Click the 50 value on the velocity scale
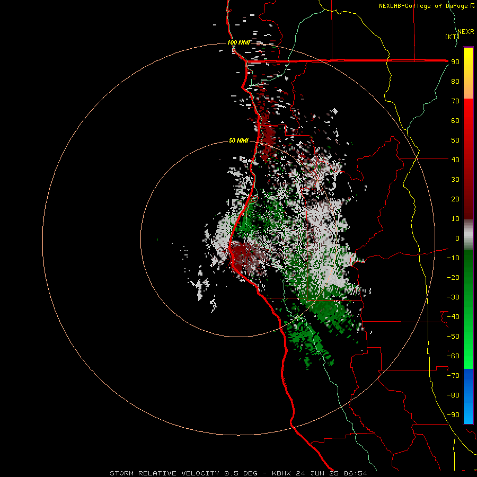The width and height of the screenshot is (477, 477). click(x=455, y=140)
